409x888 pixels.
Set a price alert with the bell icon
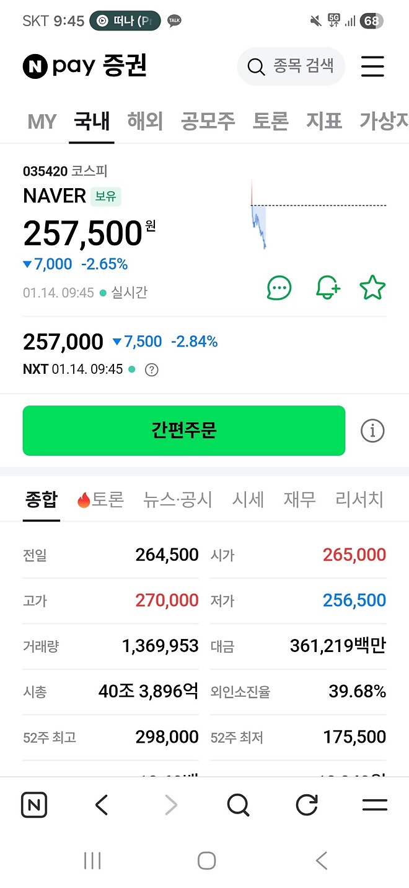click(328, 288)
